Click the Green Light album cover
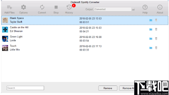The image size is (169, 95). (5, 39)
